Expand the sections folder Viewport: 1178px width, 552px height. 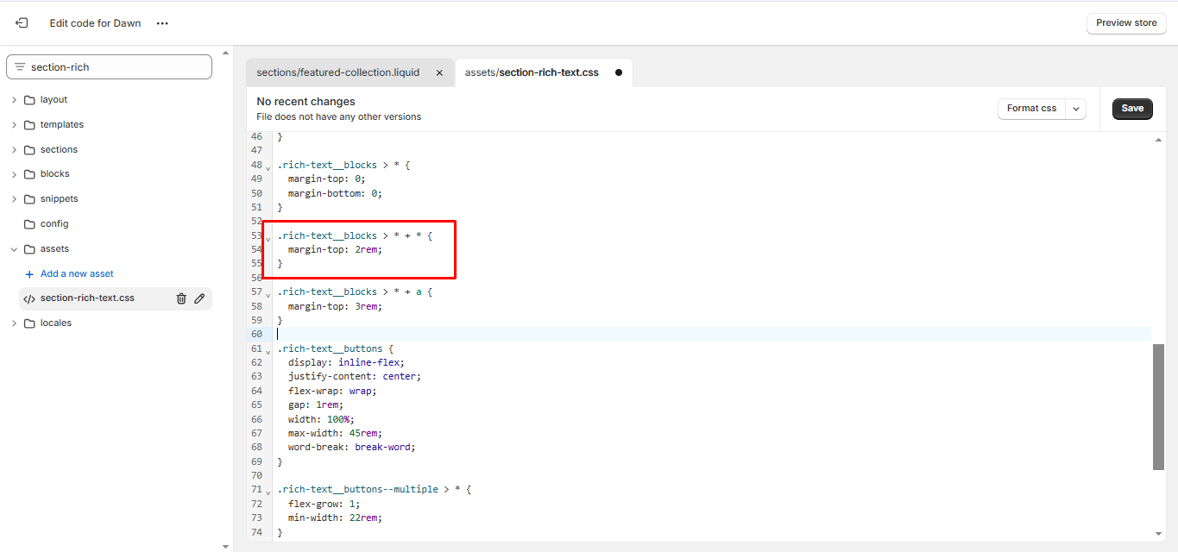[x=14, y=150]
